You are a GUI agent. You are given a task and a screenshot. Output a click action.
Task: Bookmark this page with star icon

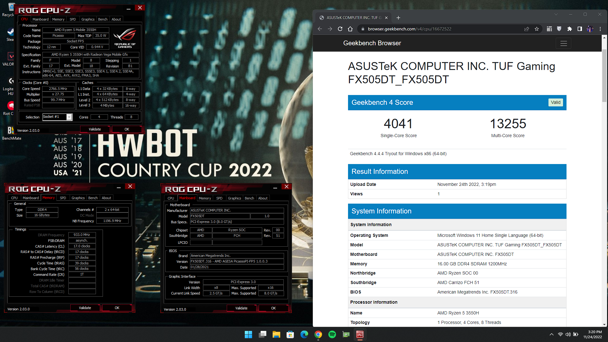[x=537, y=29]
